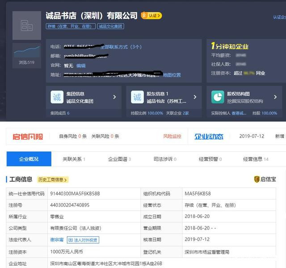The width and height of the screenshot is (286, 268).
Task: Select credit code 91440300MA5F6KB58B
Action: (75, 194)
